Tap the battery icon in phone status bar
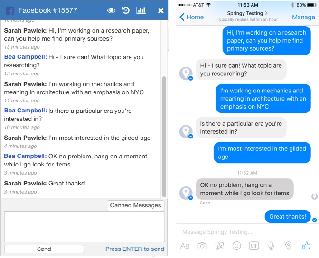 [311, 5]
